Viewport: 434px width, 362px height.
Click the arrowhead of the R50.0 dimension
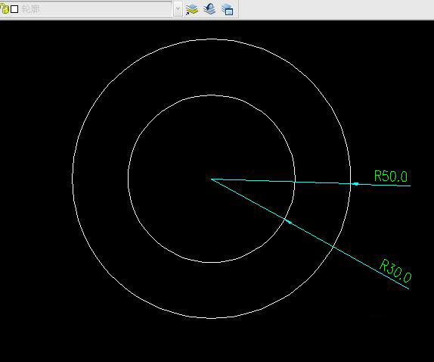(355, 184)
